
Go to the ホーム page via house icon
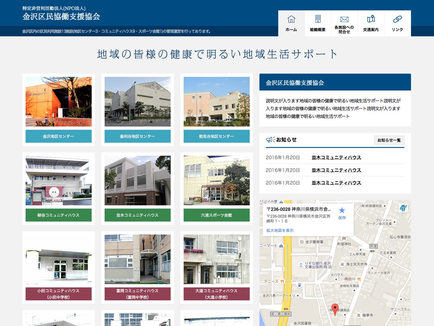291,19
